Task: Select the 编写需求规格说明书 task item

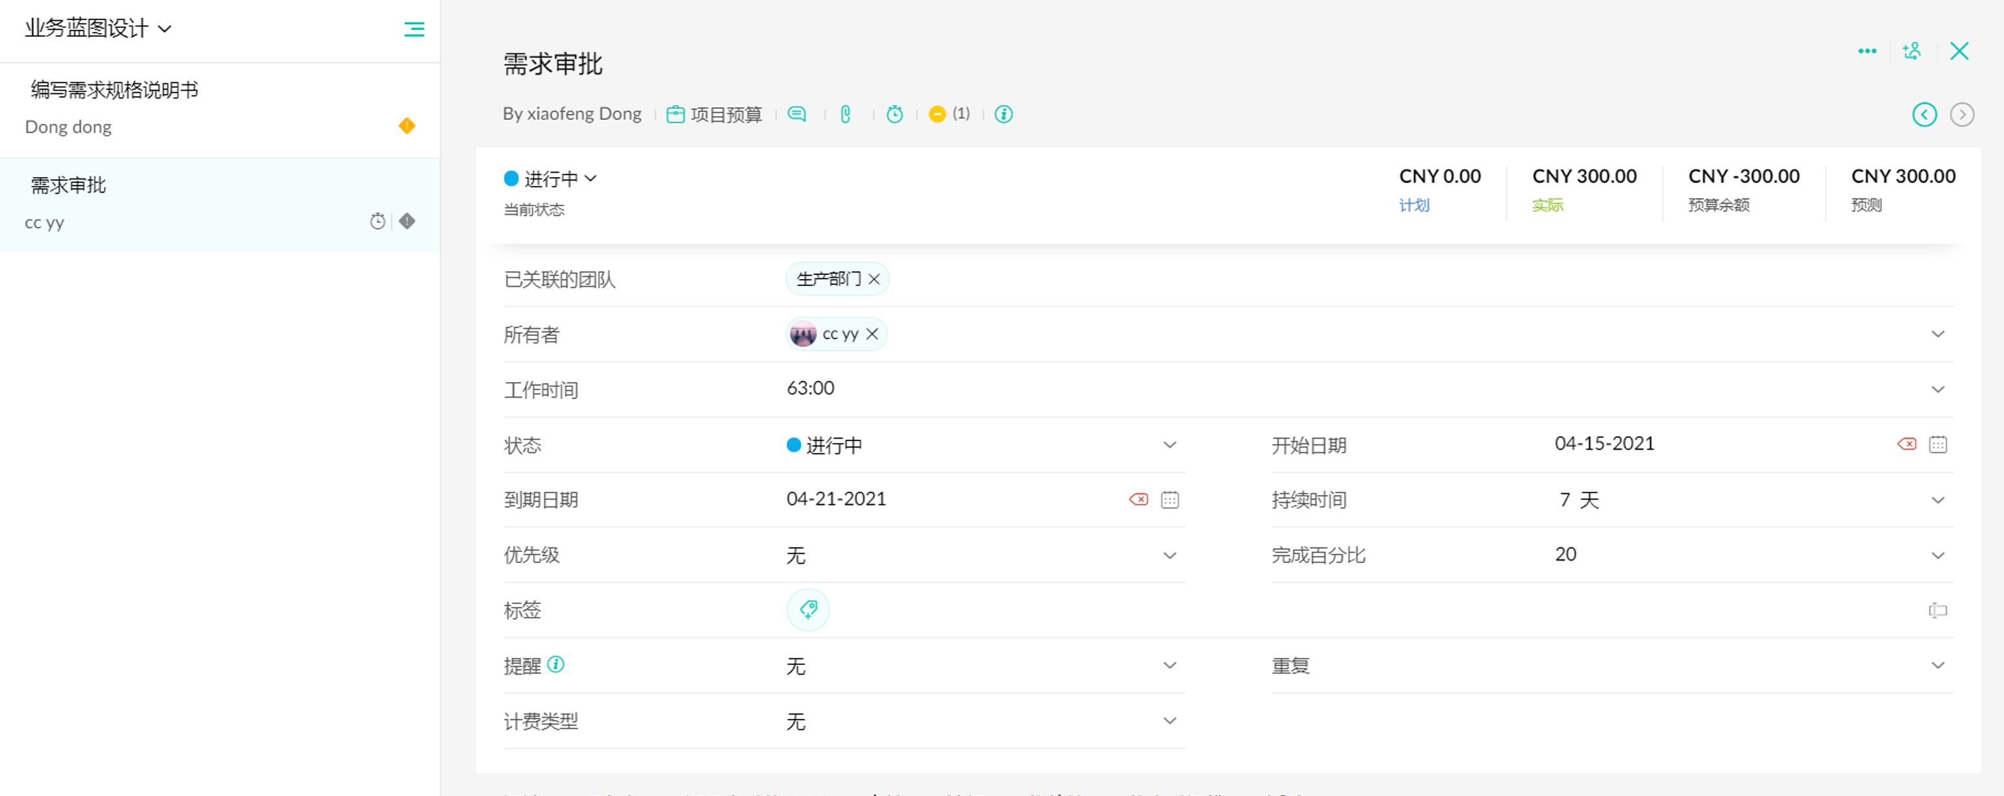Action: click(x=114, y=90)
